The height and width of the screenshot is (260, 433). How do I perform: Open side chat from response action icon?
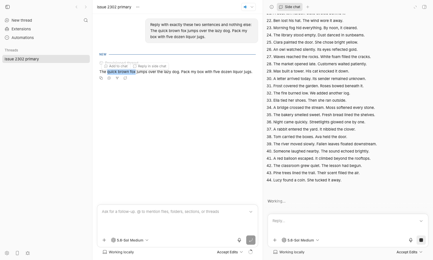pyautogui.click(x=125, y=78)
